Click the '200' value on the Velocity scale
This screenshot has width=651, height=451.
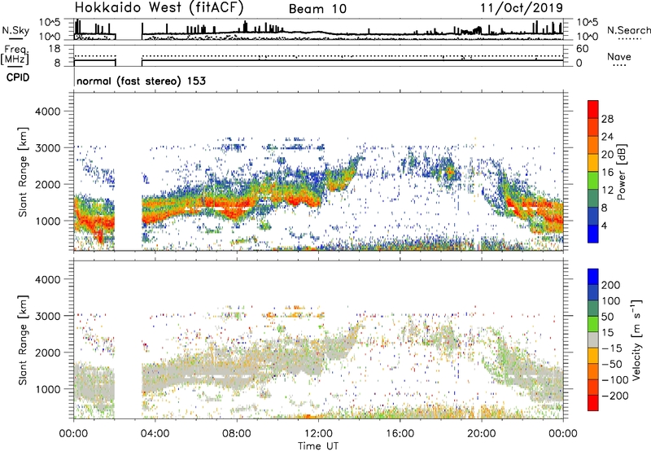[611, 285]
